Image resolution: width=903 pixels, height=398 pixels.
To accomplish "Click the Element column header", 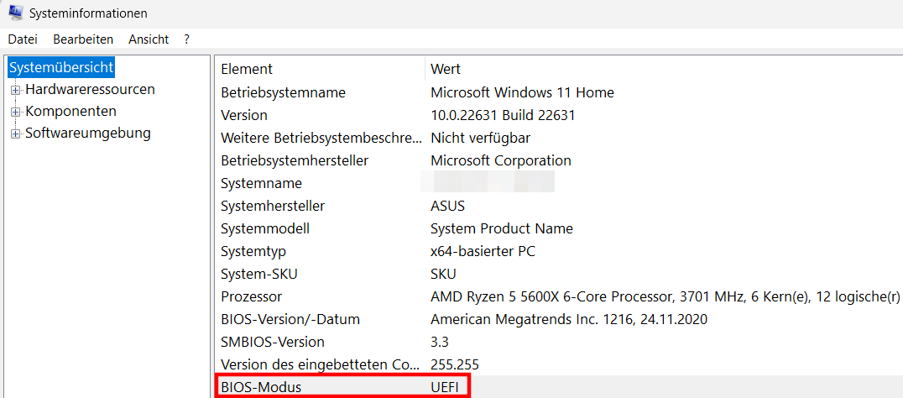I will click(247, 69).
